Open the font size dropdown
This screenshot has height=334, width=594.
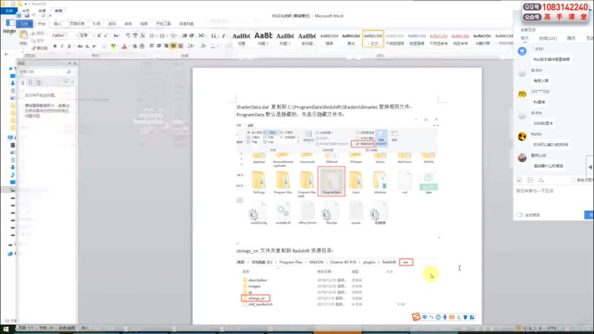93,35
